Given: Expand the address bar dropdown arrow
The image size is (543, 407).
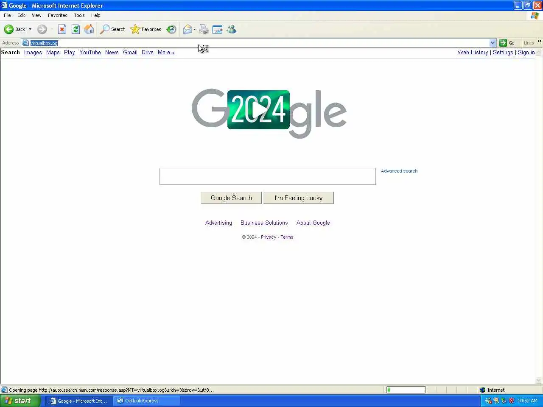Looking at the screenshot, I should pyautogui.click(x=493, y=43).
